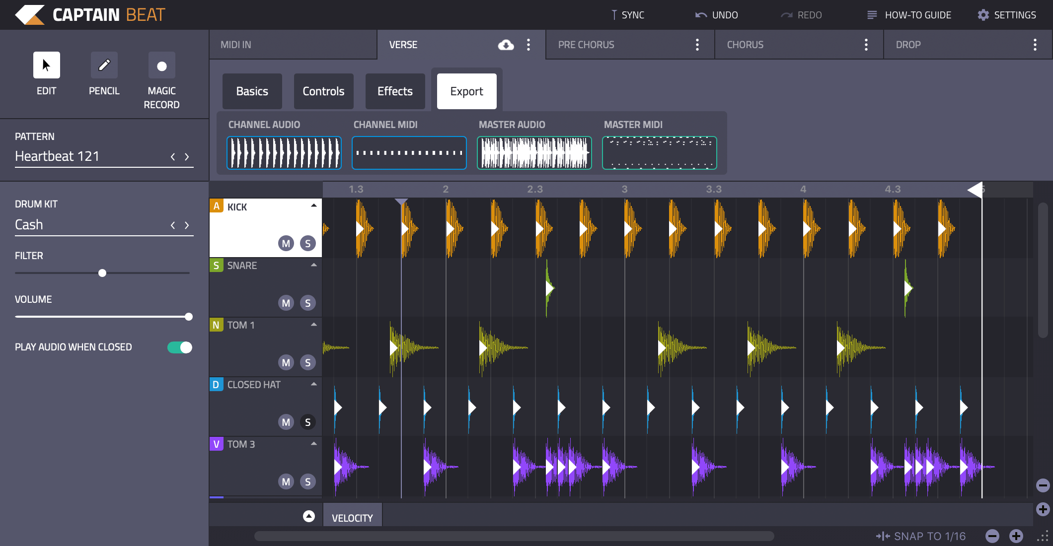Zoom in horizontally with bottom plus icon

(1016, 536)
